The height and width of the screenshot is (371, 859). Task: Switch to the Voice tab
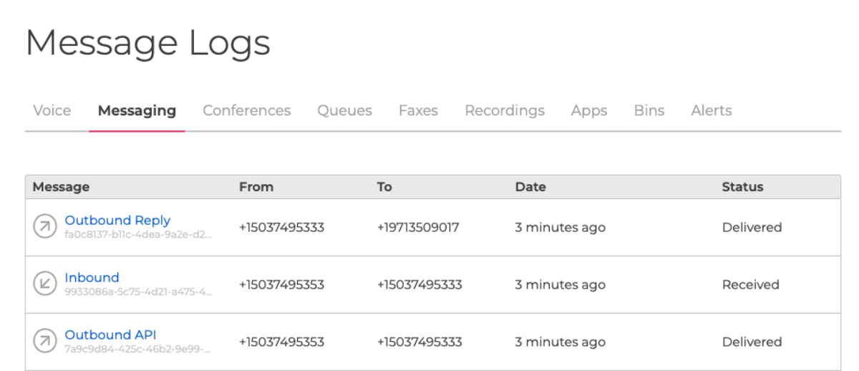[x=52, y=111]
